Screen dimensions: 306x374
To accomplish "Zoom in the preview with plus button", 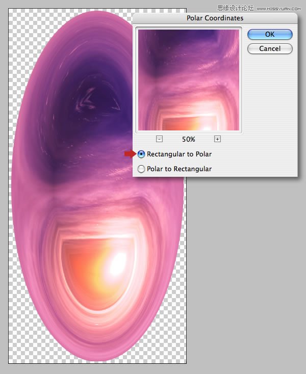I will pos(217,139).
